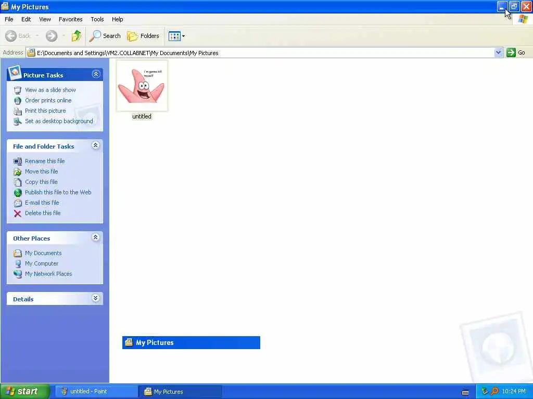Click Move this file

click(42, 171)
